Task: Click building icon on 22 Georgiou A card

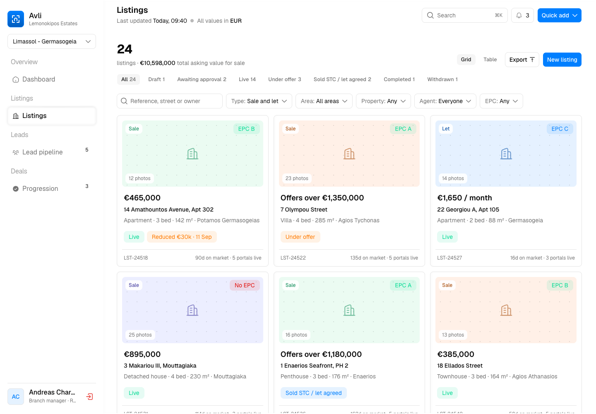Action: pyautogui.click(x=506, y=154)
